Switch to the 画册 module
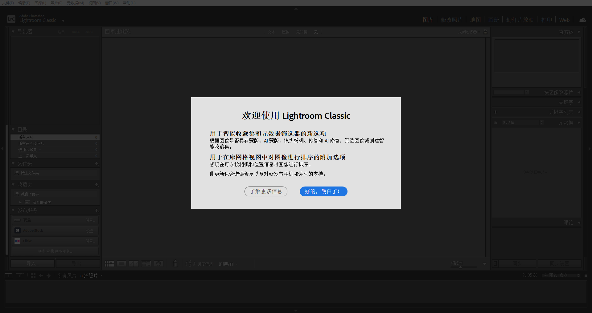Viewport: 592px width, 313px height. coord(493,20)
